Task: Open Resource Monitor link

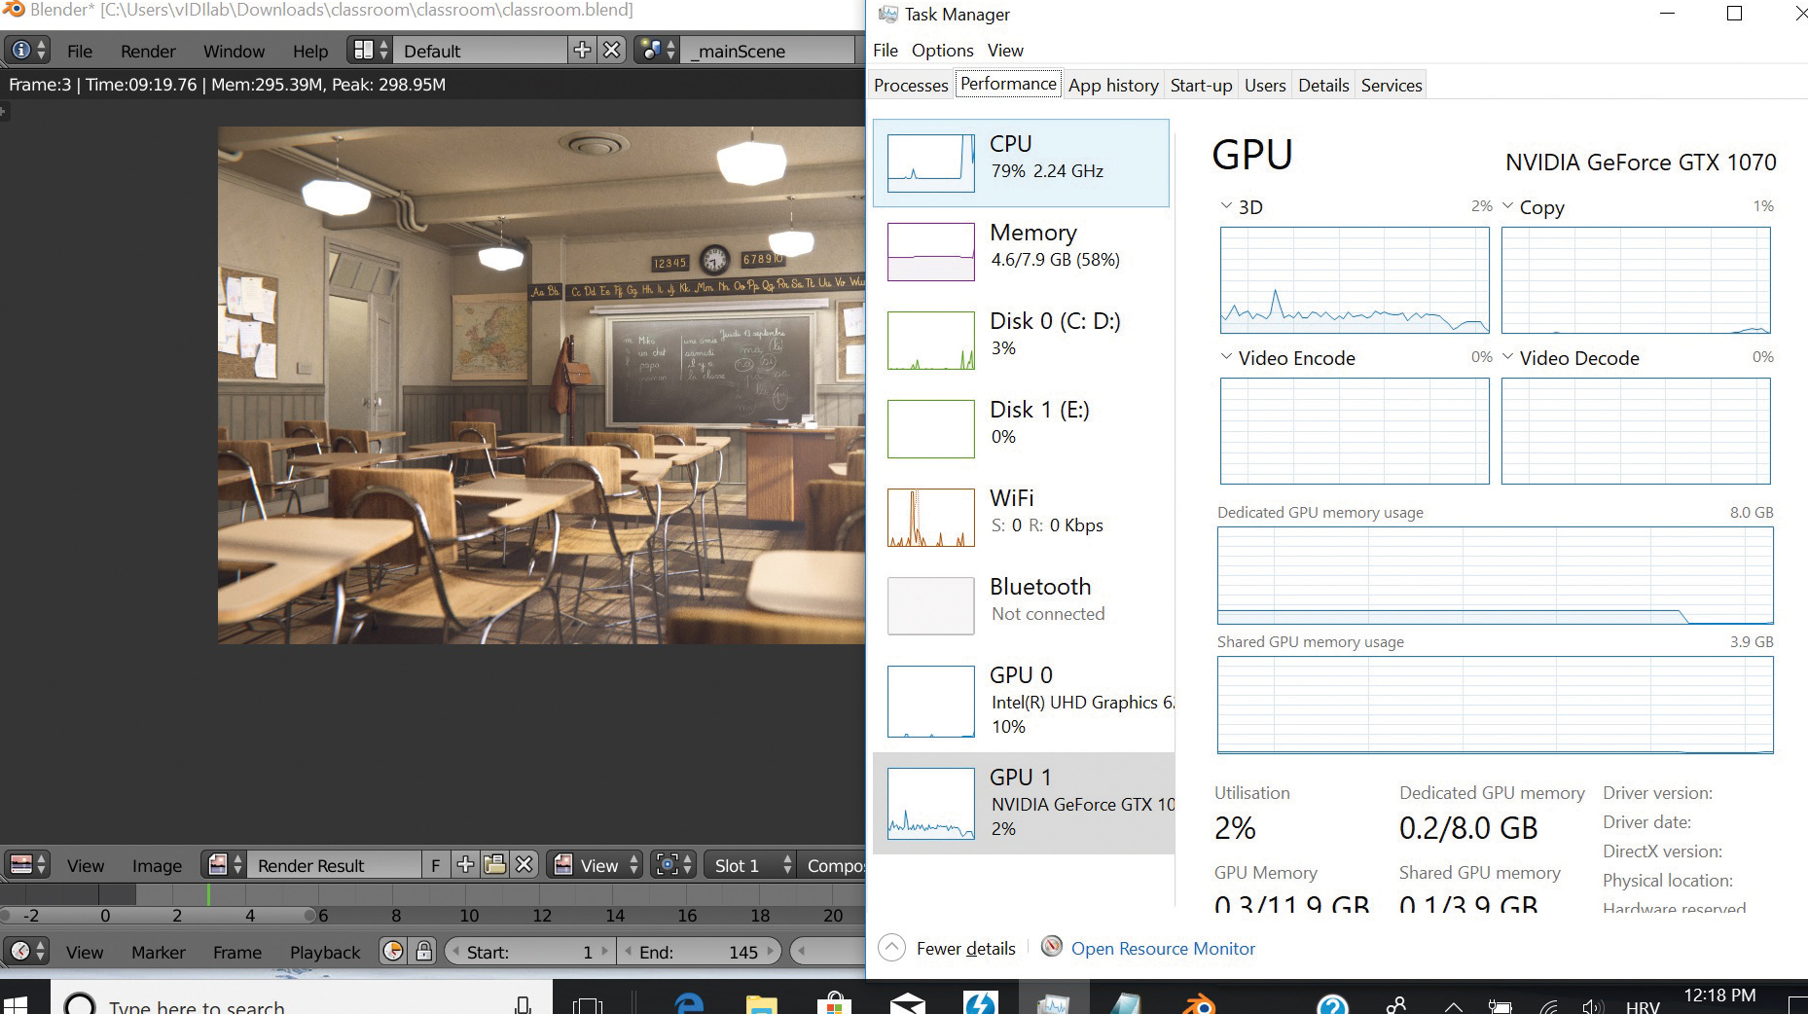Action: click(x=1162, y=948)
